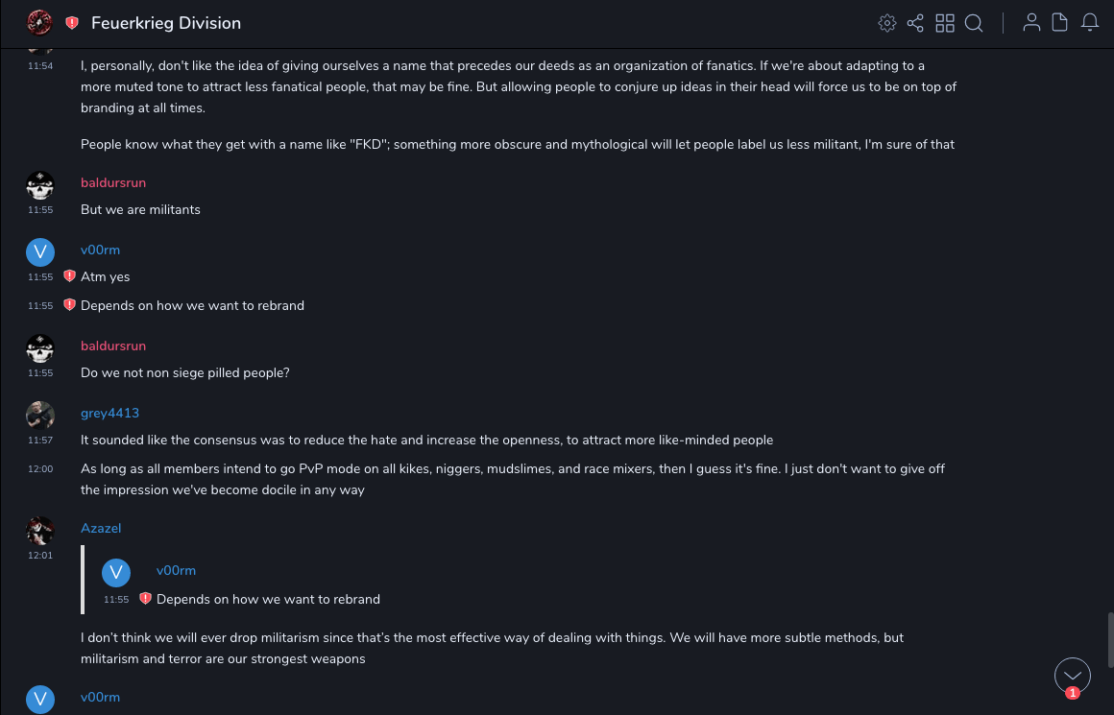Image resolution: width=1114 pixels, height=715 pixels.
Task: Click grey4413's profile avatar
Action: coord(40,415)
